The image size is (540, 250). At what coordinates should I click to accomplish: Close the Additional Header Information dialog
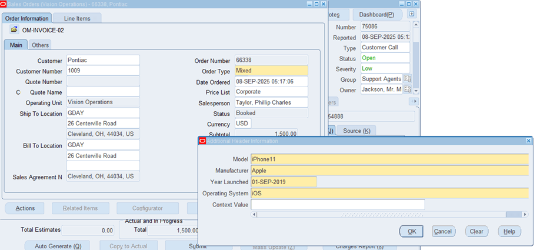pos(528,141)
